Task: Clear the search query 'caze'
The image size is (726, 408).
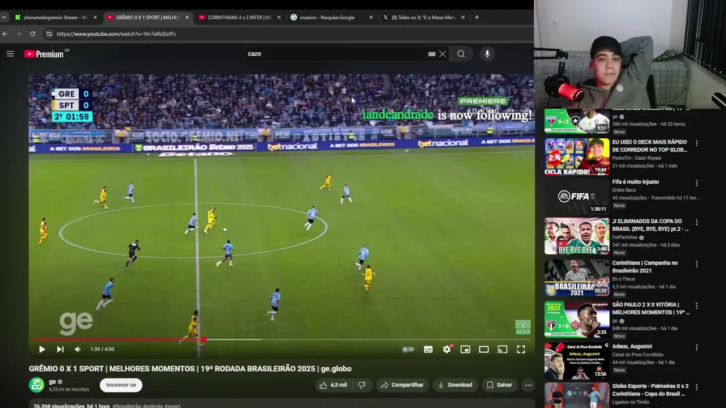Action: click(x=442, y=54)
